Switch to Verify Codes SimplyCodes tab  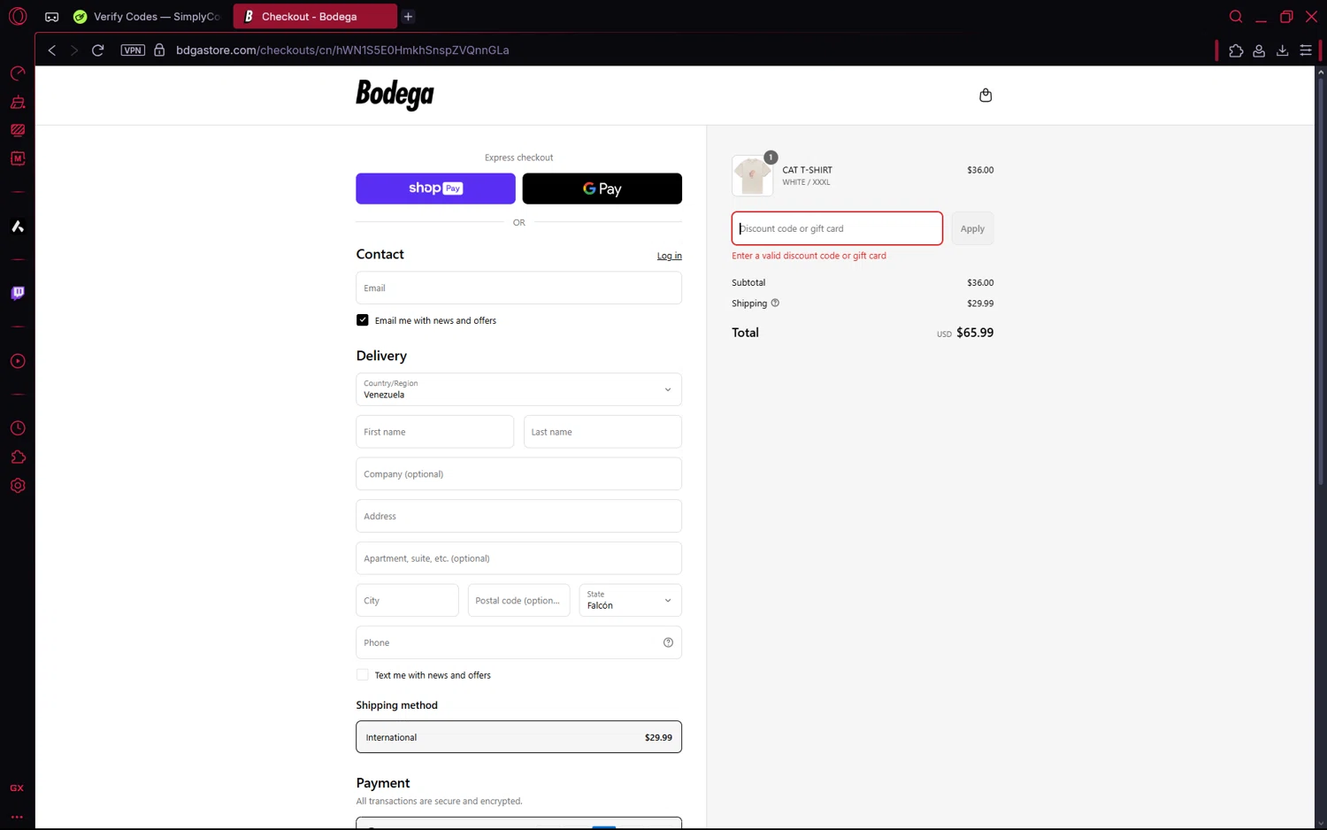147,17
